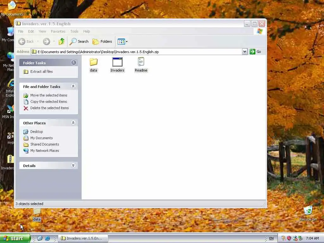Image resolution: width=324 pixels, height=243 pixels.
Task: Click '3 objects selected' status text
Action: click(x=29, y=204)
